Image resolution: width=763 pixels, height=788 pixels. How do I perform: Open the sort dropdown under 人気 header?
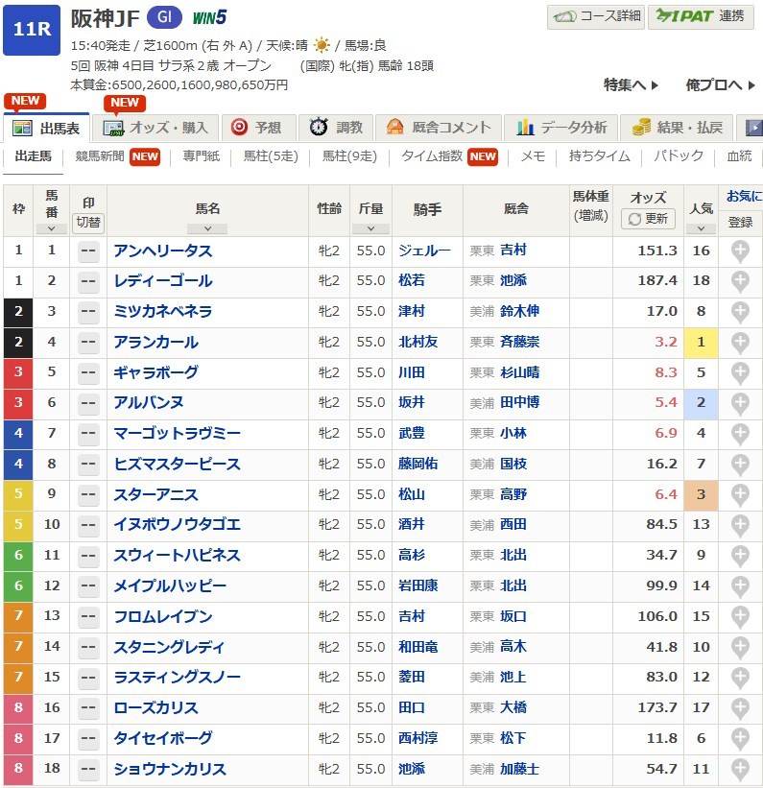click(701, 228)
